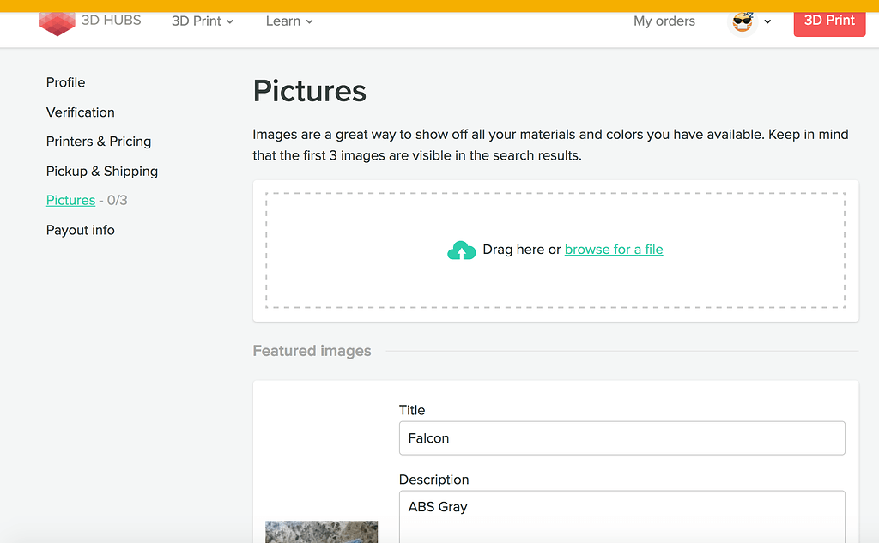Click inside the Title field containing Falcon
Screen dimensions: 879x543
coord(622,438)
